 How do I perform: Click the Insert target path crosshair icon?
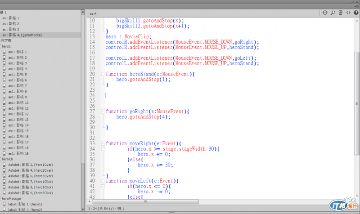click(325, 13)
